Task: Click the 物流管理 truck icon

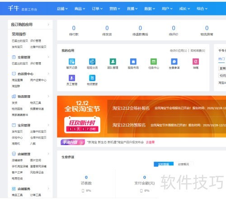Action: 14,97
